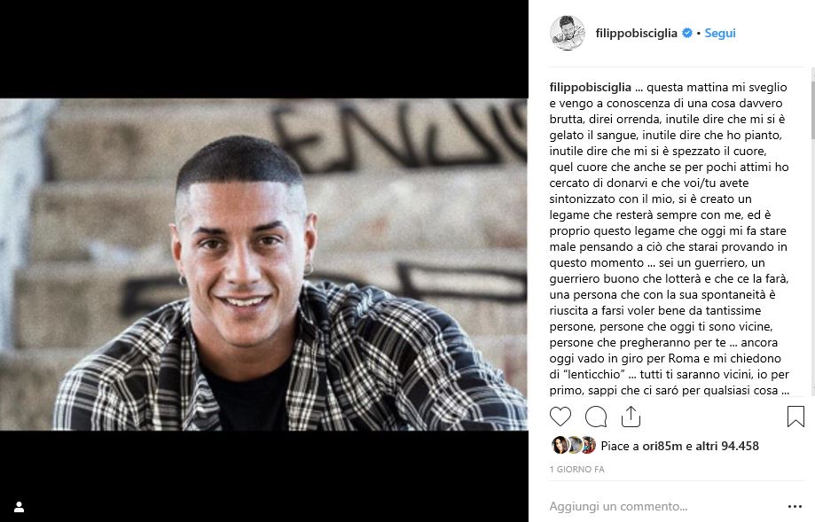Focus the Aggiungi un commento field
Screen dimensions: 815x522
pos(665,506)
